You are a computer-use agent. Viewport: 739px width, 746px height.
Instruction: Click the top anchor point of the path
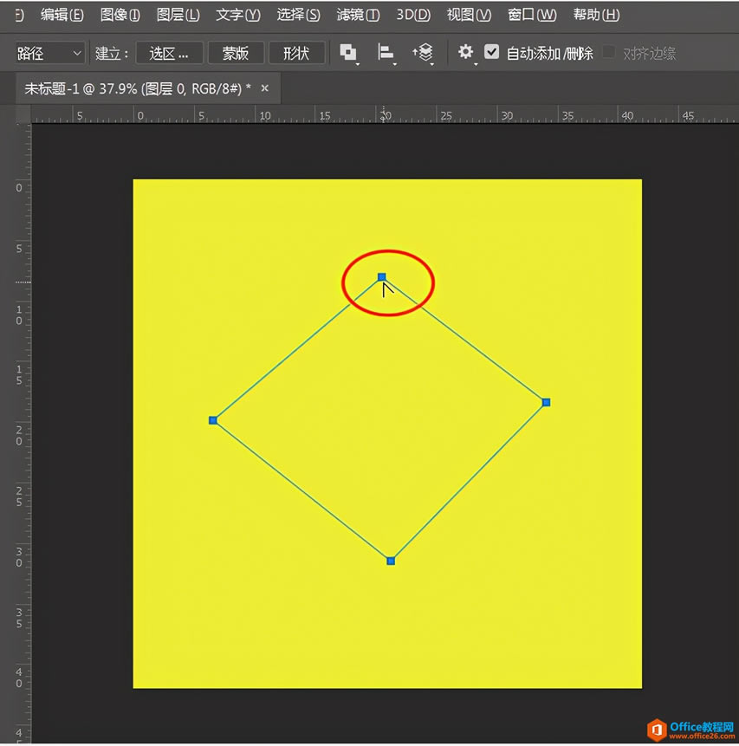[x=382, y=277]
